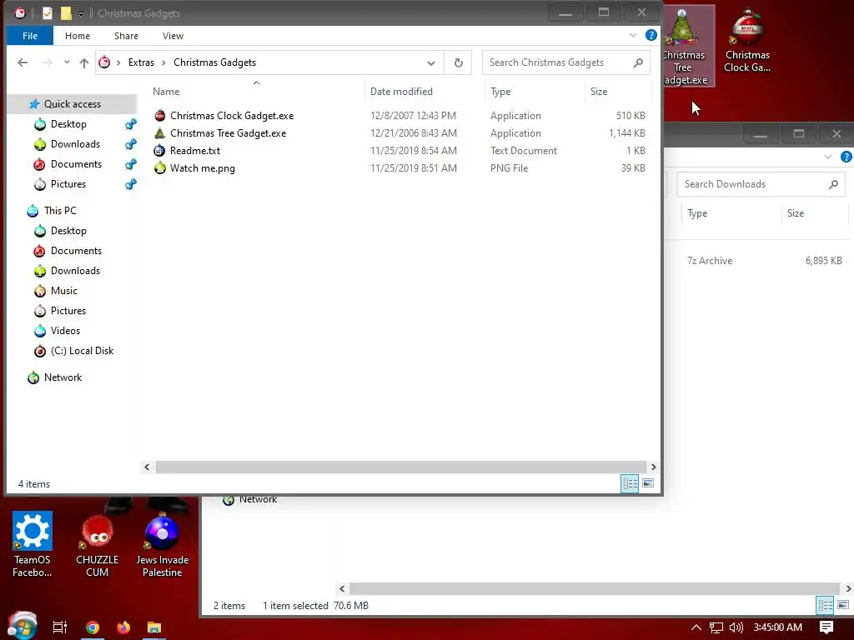Open Documents under Quick access
Screen dimensions: 854x640
76,164
